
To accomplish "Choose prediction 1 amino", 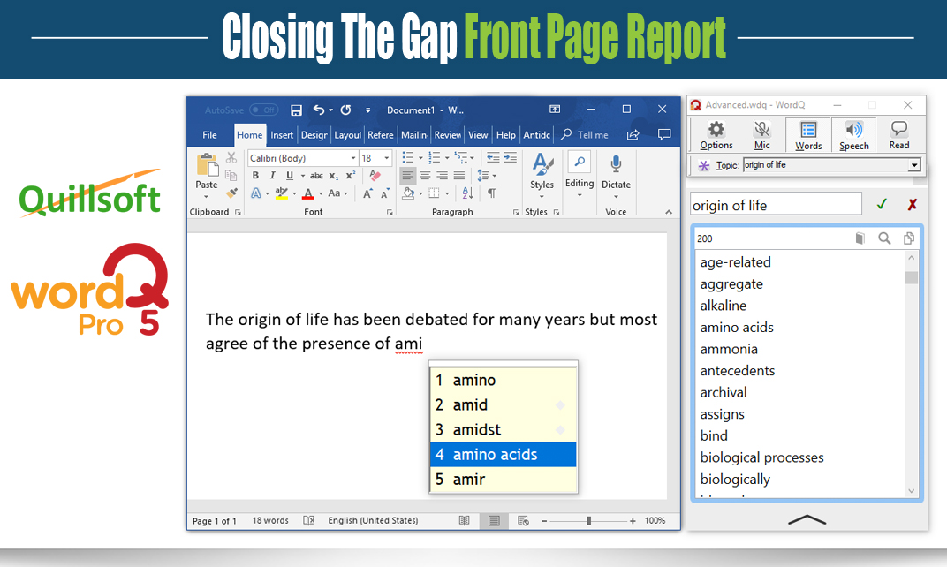I will click(504, 381).
